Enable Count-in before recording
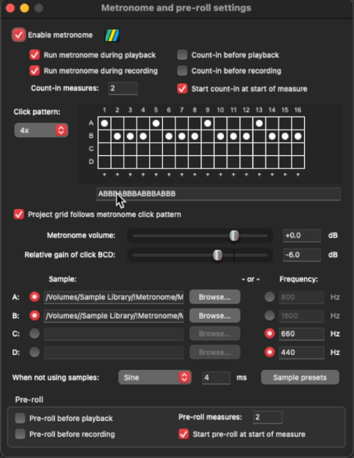Image resolution: width=354 pixels, height=458 pixels. point(182,71)
